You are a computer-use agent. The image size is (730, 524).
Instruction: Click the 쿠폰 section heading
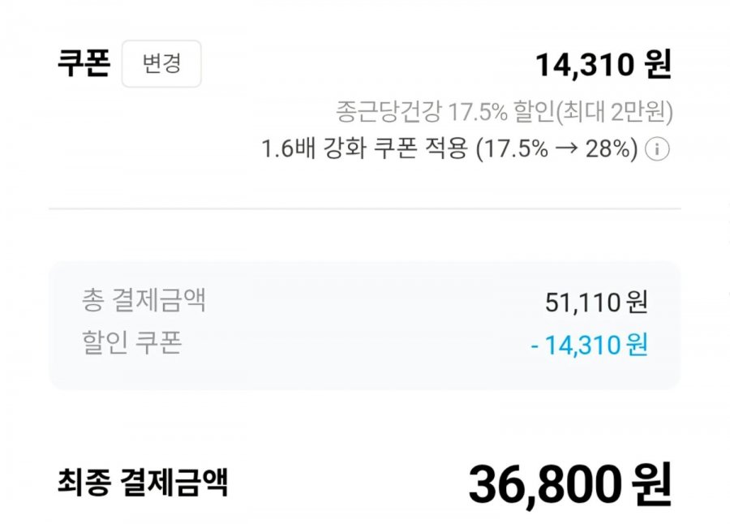(83, 64)
